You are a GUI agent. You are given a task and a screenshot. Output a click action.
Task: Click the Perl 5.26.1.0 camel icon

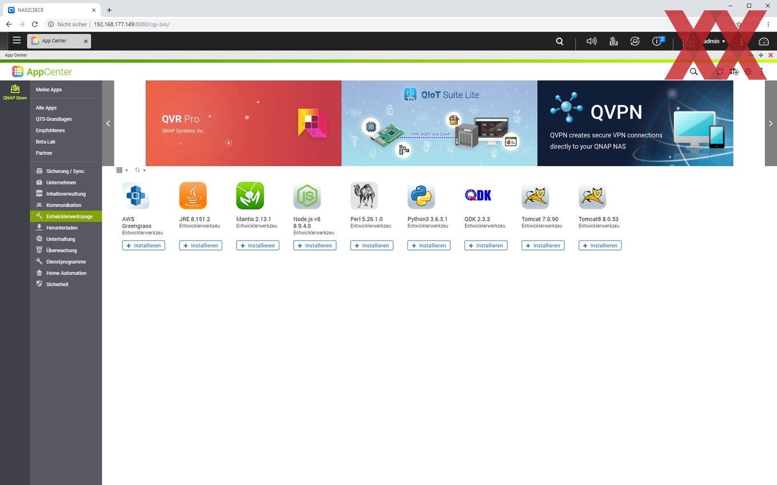365,196
